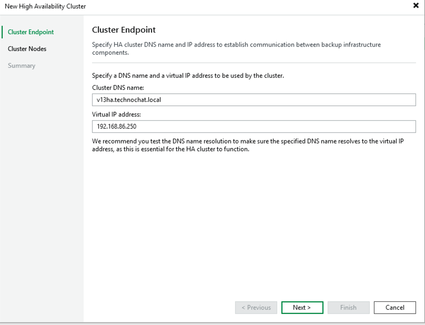Click the < Previous button
Screen dimensions: 425x325
coord(256,308)
